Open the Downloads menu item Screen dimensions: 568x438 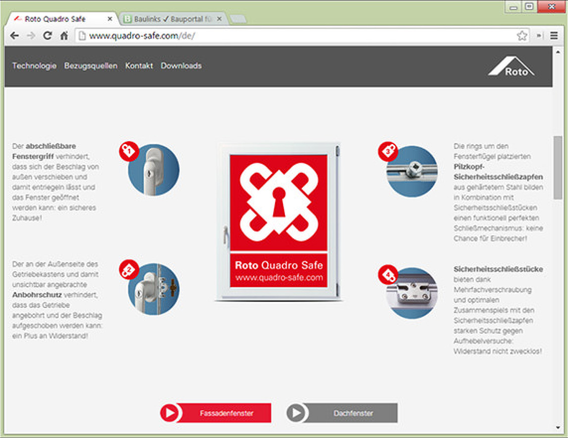click(x=181, y=65)
